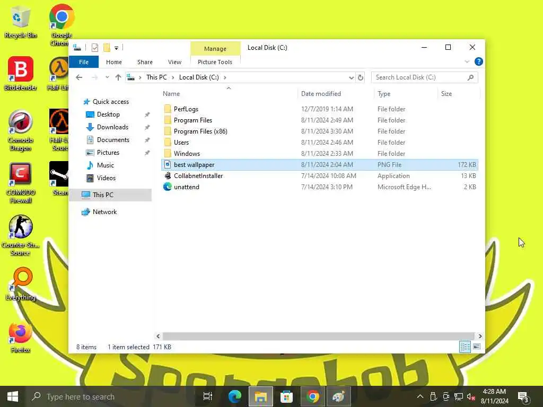This screenshot has height=407, width=543.
Task: Open Task View on the taskbar
Action: [x=207, y=396]
